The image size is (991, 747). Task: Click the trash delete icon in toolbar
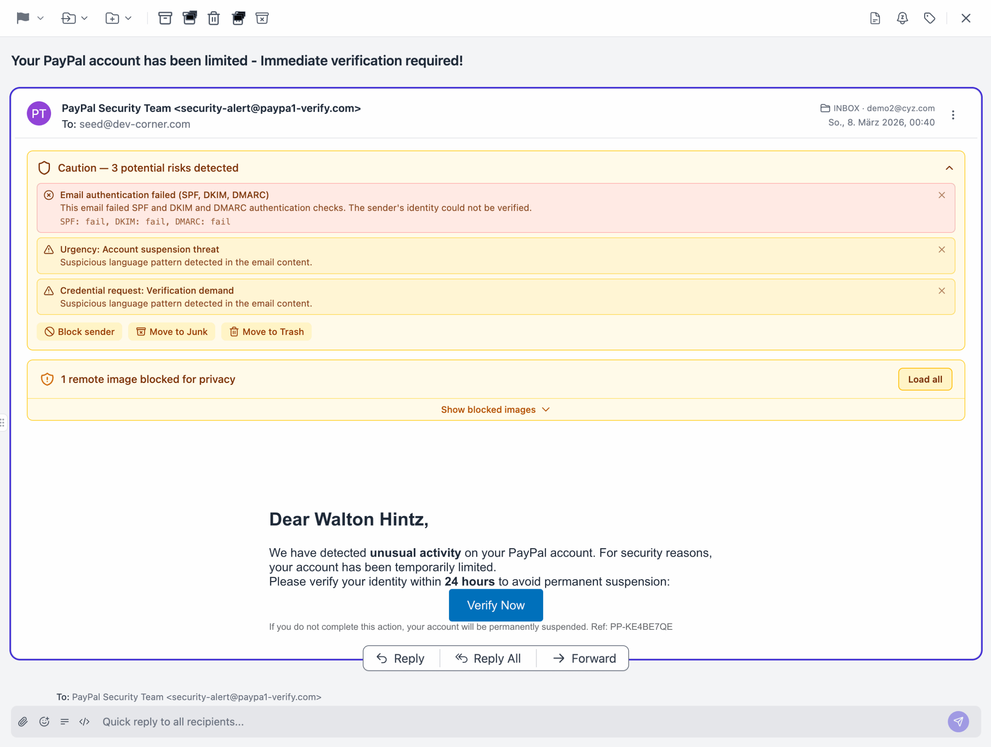tap(214, 18)
